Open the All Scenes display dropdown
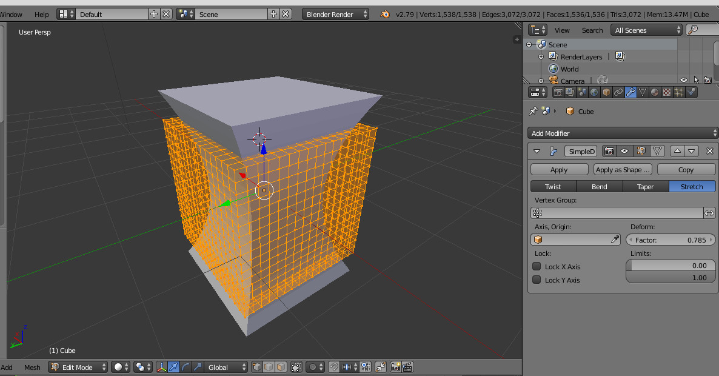 (x=646, y=30)
